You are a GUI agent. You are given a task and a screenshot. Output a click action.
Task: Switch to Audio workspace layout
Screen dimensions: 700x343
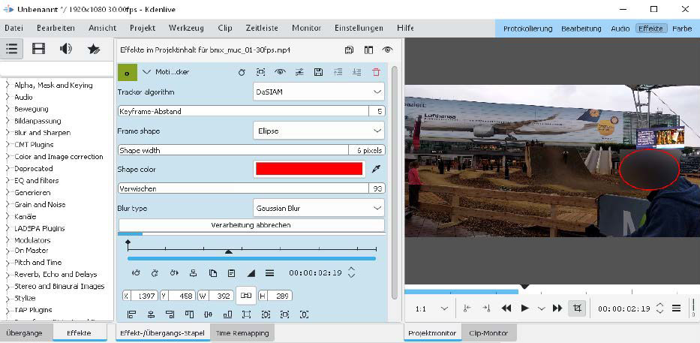[x=620, y=28]
